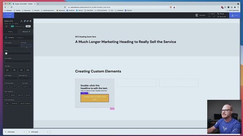Toggle line-through text decoration

click(19, 87)
